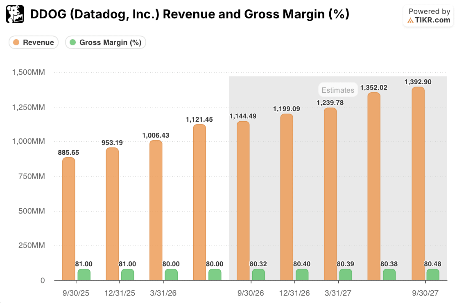Click the green 80.32 gross margin bar

coord(258,275)
